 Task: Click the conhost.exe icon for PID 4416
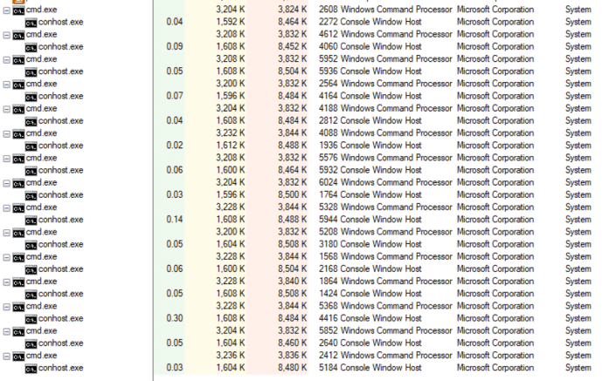coord(31,319)
